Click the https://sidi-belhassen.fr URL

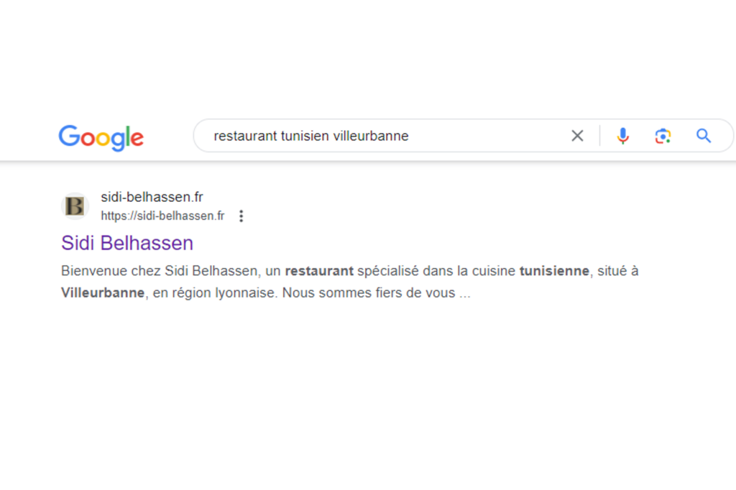point(162,216)
